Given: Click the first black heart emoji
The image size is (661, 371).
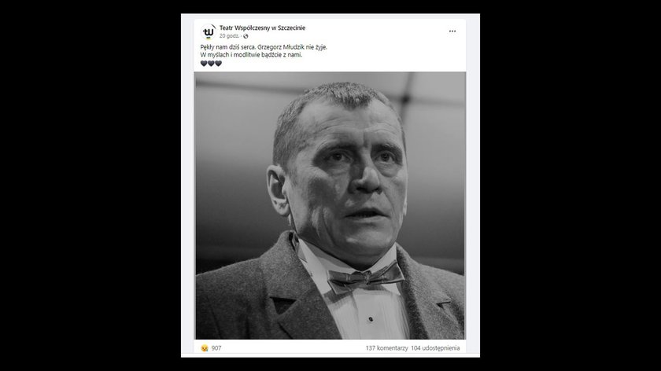Looking at the screenshot, I should click(x=204, y=63).
